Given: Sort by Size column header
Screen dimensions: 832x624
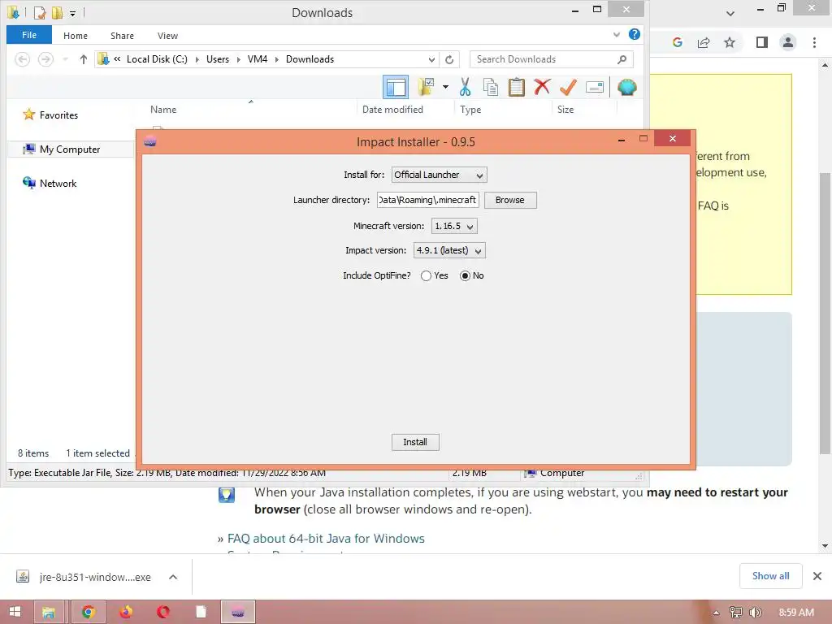Looking at the screenshot, I should [565, 110].
